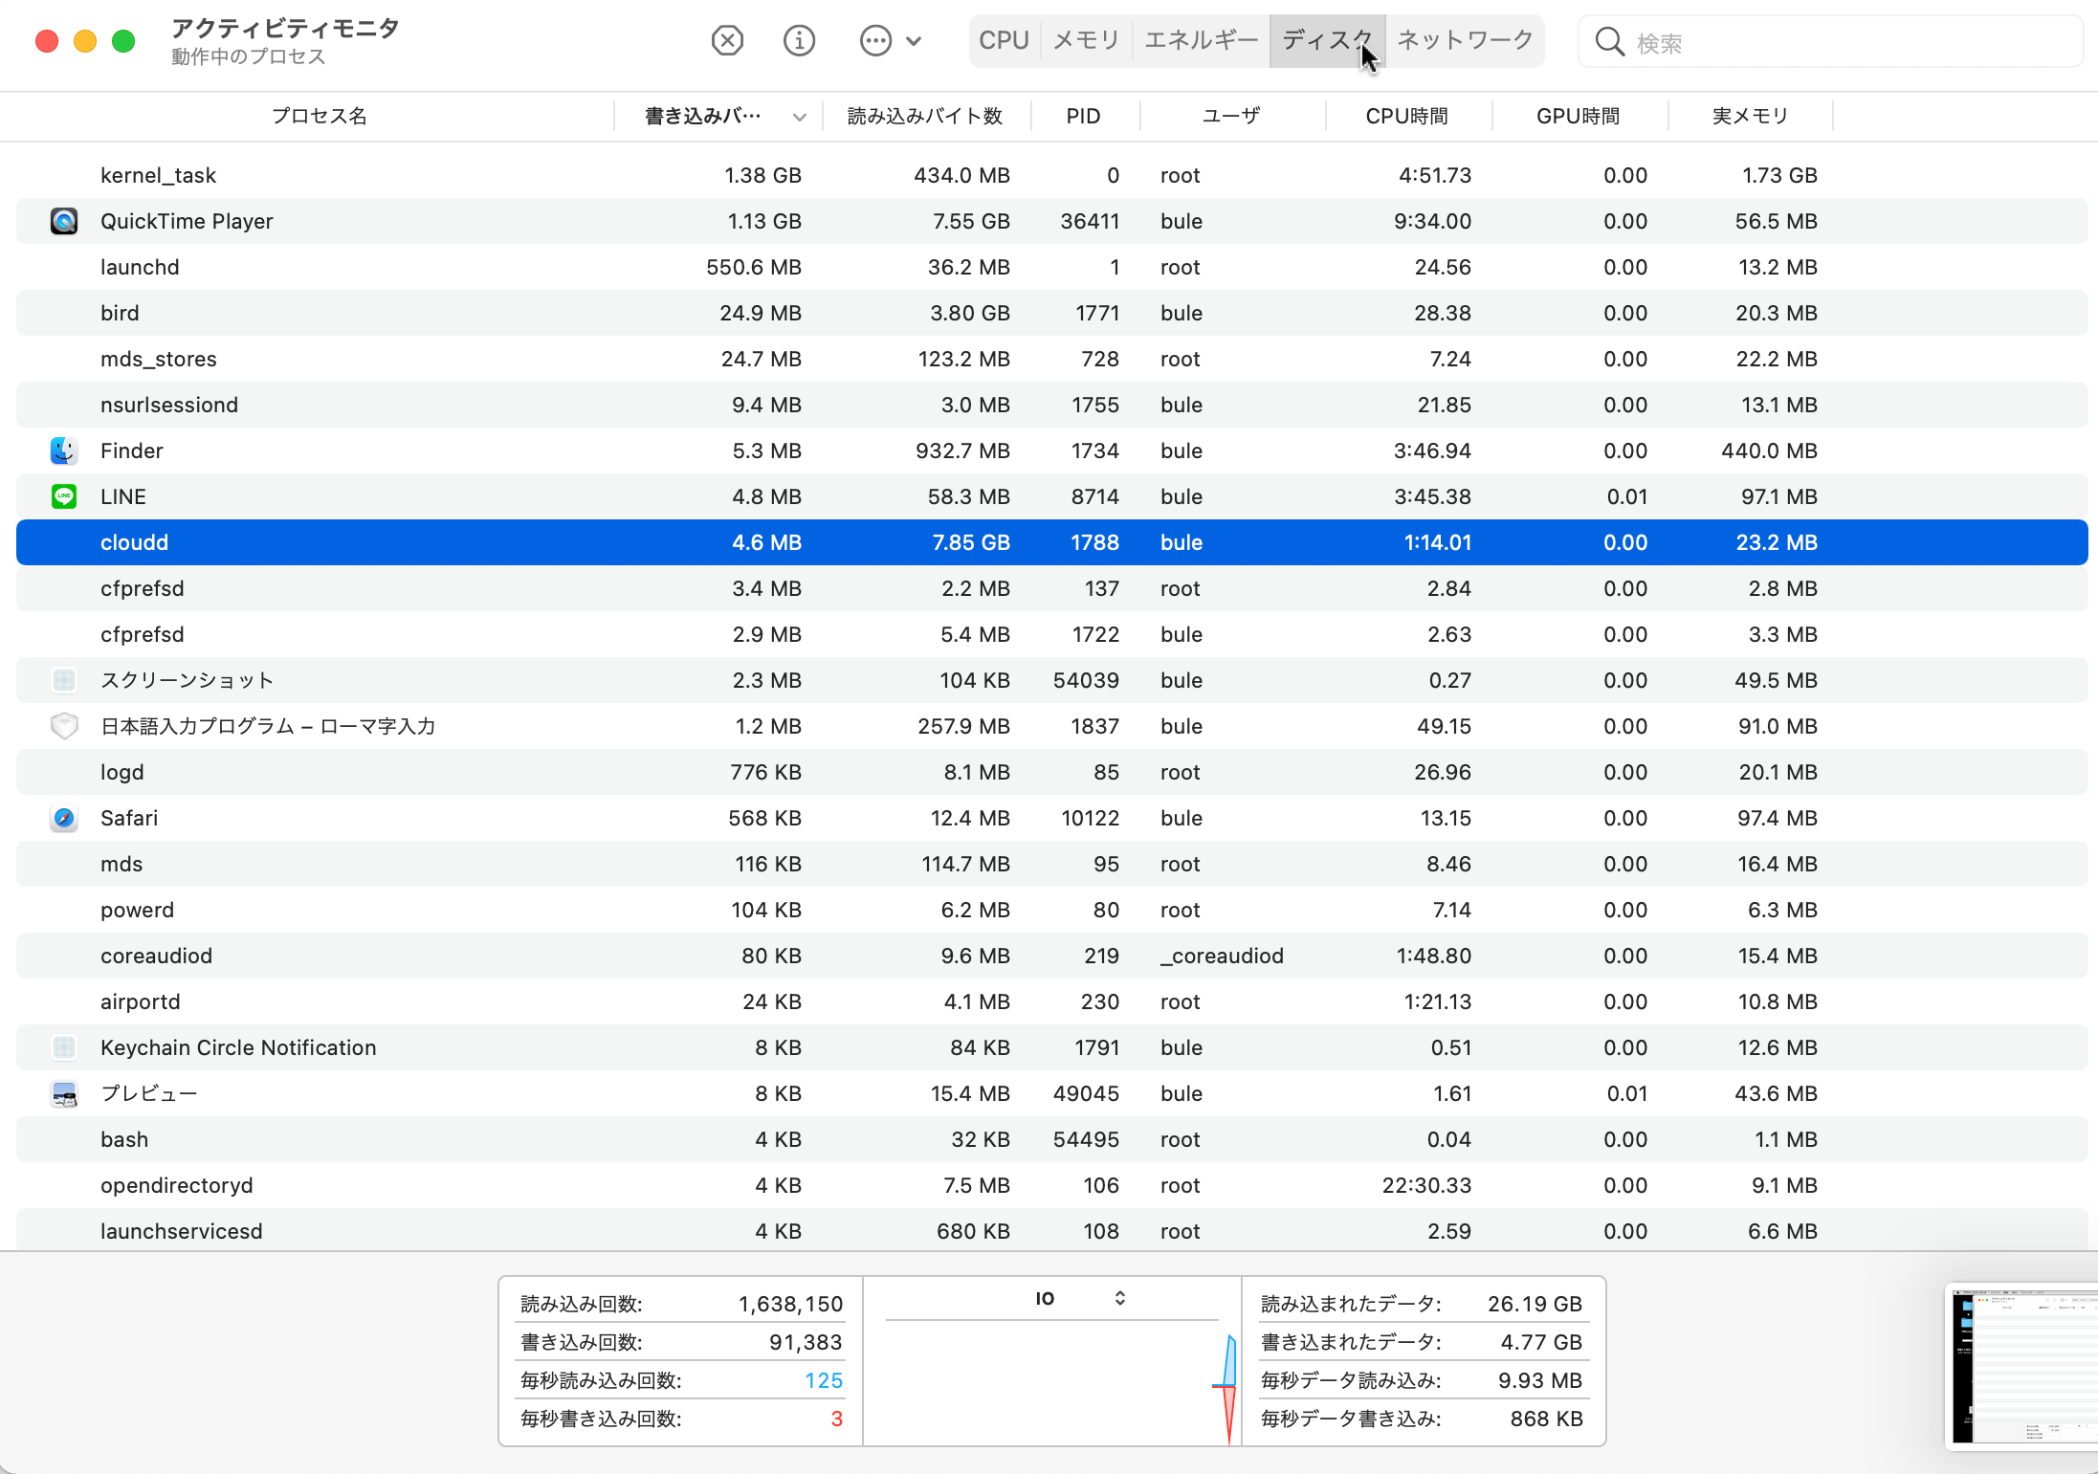The width and height of the screenshot is (2098, 1474).
Task: Sort by PID column header
Action: click(1083, 117)
